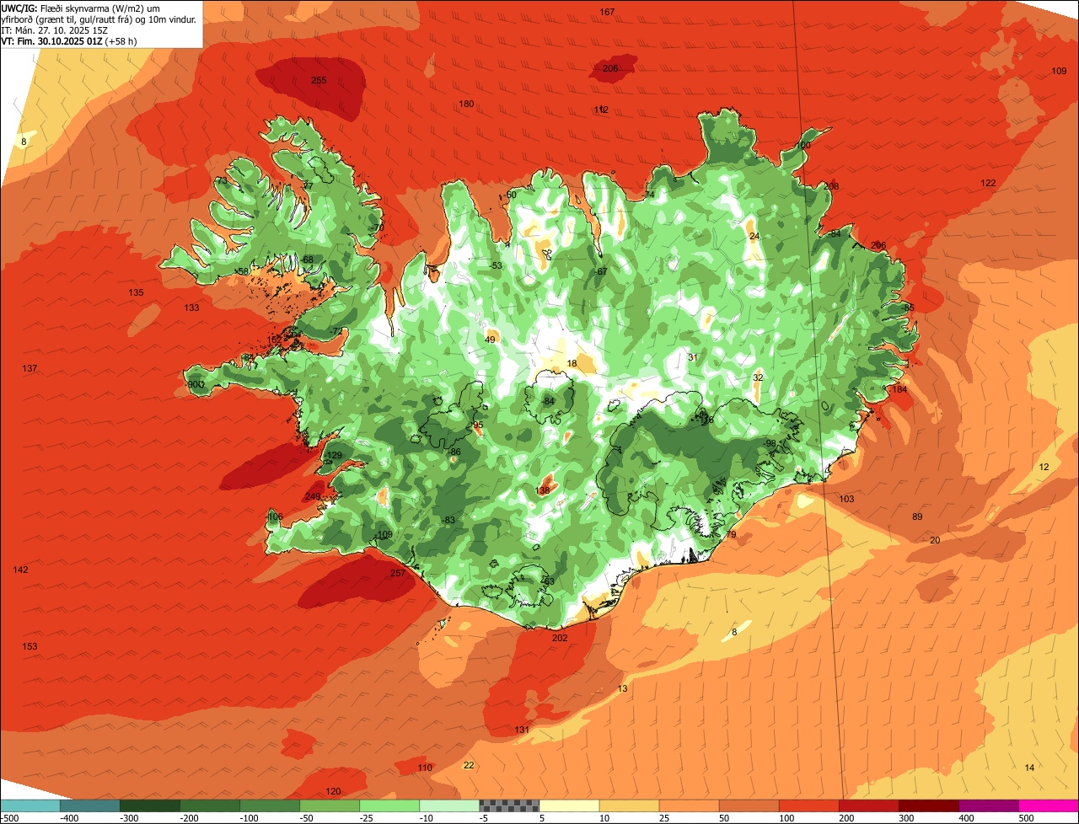1079x824 pixels.
Task: Click the map value 18 in central Iceland
Action: (x=572, y=364)
